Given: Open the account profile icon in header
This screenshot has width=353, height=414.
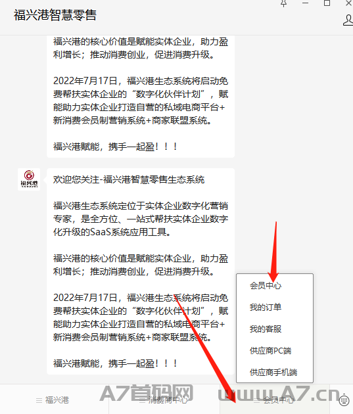Looking at the screenshot, I should pyautogui.click(x=348, y=20).
